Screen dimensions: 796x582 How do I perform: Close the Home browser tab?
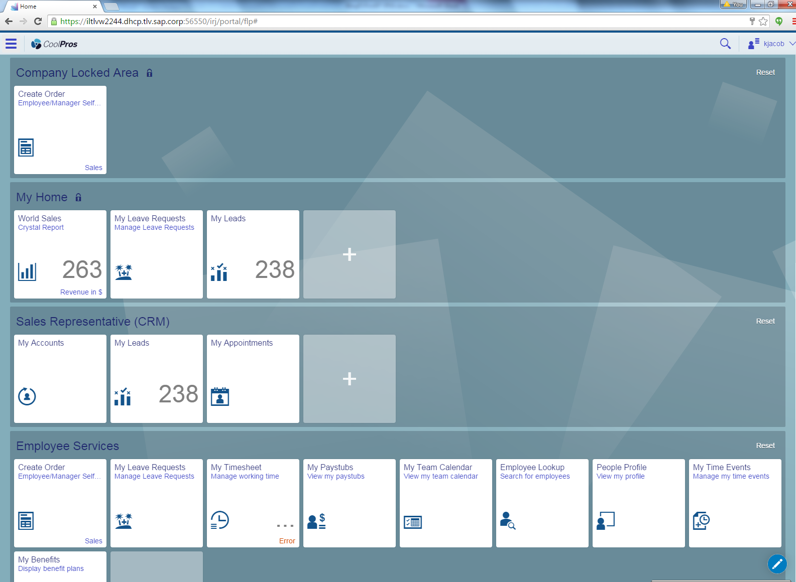coord(95,7)
